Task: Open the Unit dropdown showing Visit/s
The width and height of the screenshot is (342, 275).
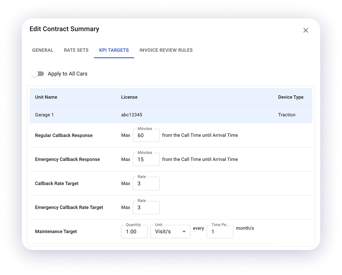Action: coord(170,232)
